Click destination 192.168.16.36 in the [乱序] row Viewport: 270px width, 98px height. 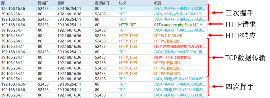pyautogui.click(x=75, y=57)
